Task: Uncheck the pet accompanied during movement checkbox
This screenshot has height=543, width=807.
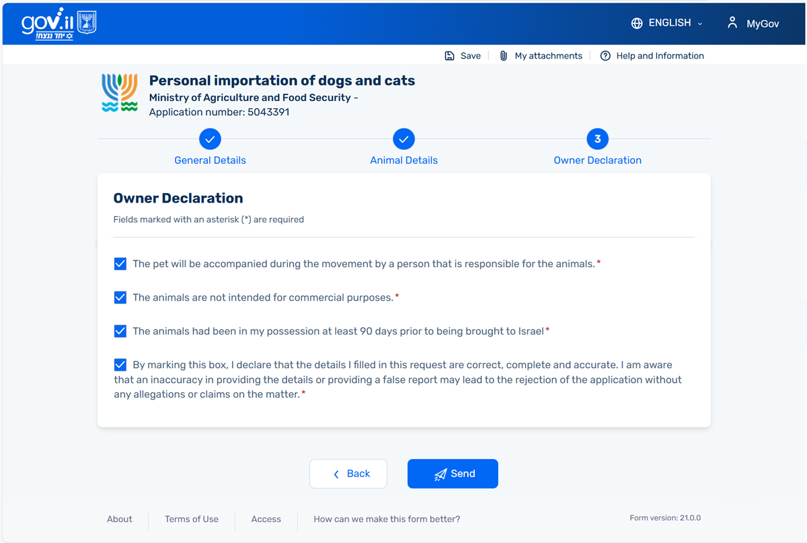Action: [120, 264]
